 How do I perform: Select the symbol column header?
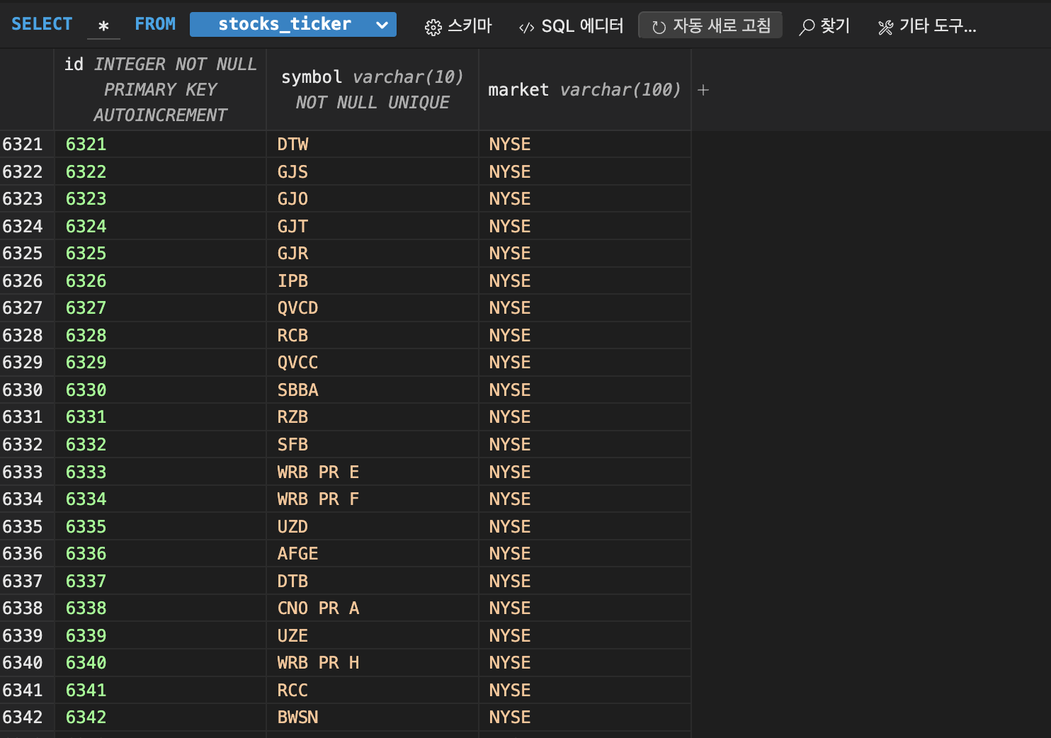point(373,89)
